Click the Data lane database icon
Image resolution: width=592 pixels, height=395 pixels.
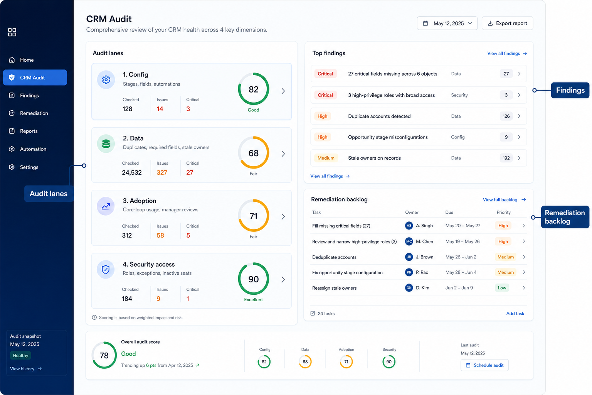coord(106,144)
